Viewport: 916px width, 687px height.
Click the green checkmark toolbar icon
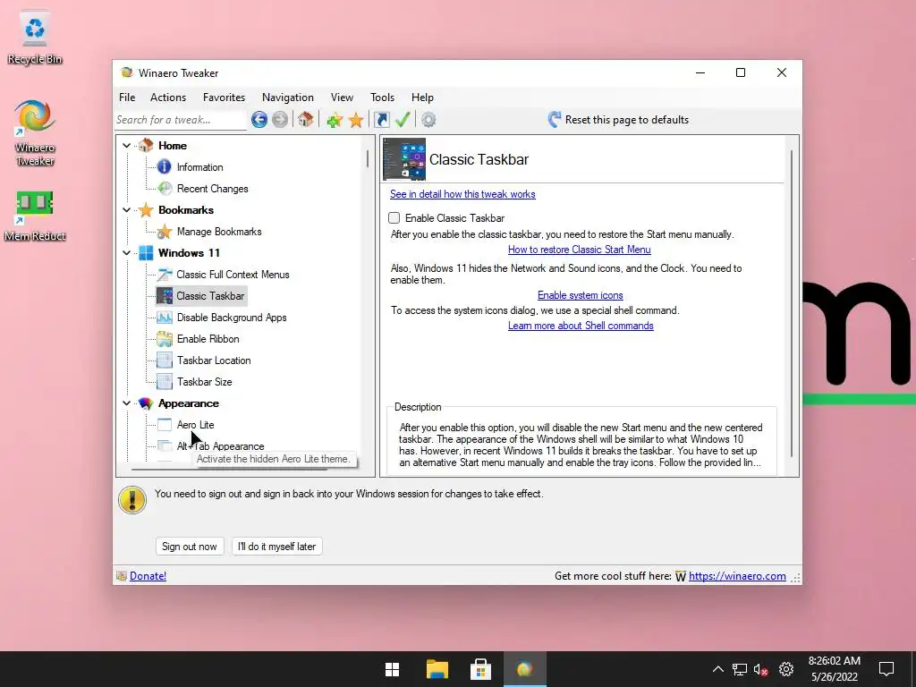tap(403, 120)
